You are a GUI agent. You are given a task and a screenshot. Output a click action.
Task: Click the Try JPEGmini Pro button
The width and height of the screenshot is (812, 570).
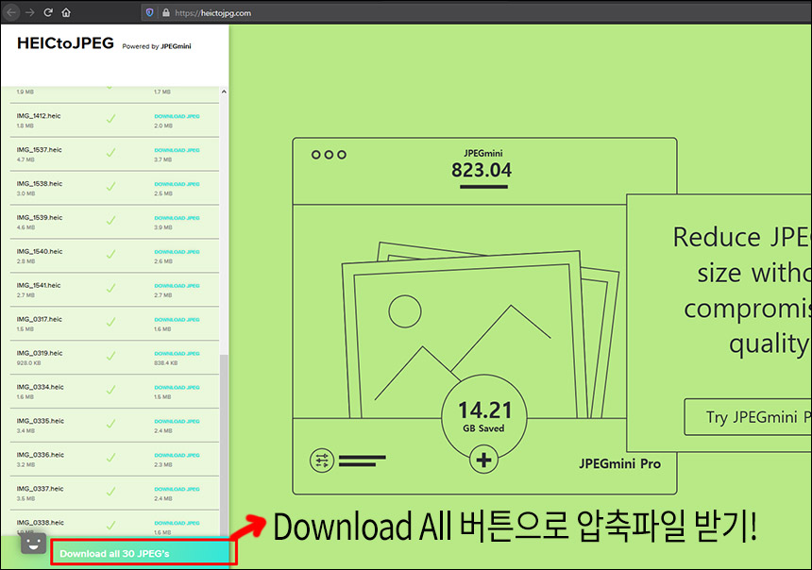[x=748, y=417]
